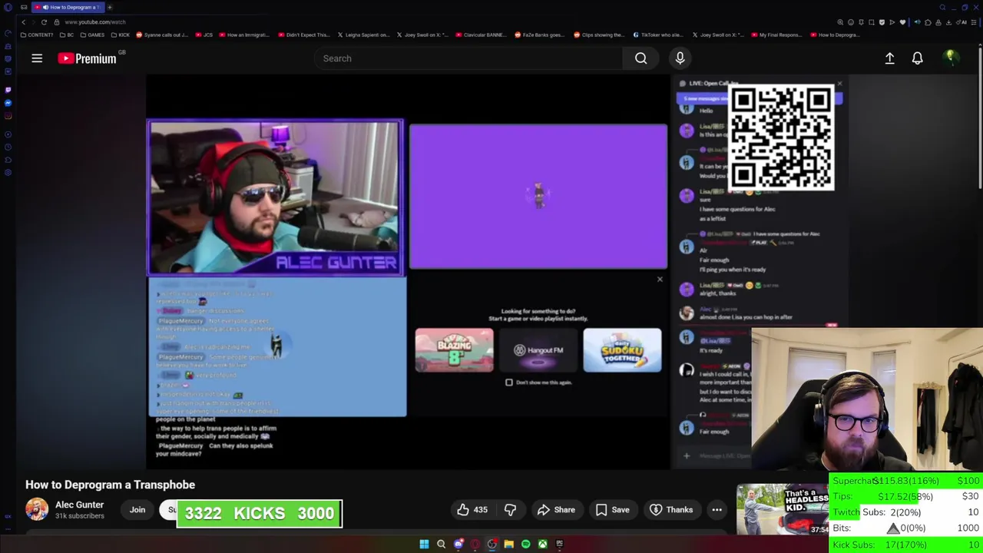Open the Create upload icon
Screen dimensions: 983x553
pyautogui.click(x=889, y=58)
